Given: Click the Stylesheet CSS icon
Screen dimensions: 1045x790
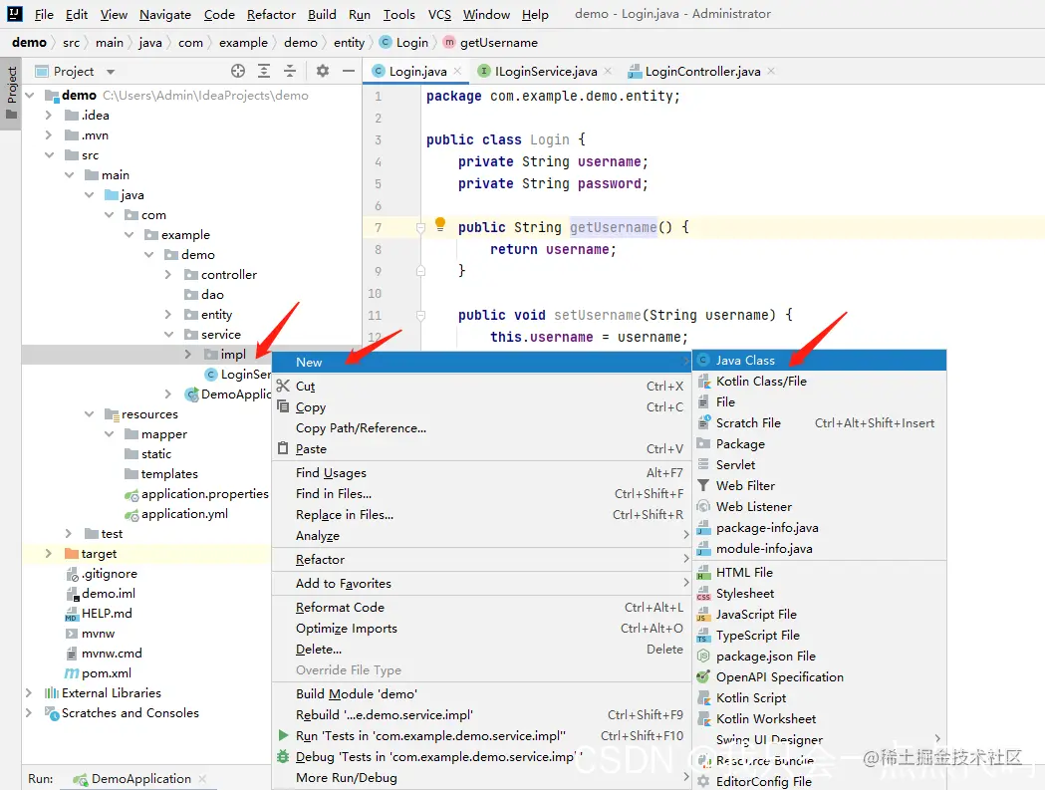Looking at the screenshot, I should click(703, 594).
